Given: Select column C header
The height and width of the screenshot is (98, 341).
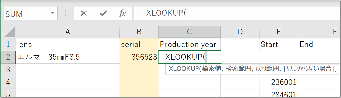Looking at the screenshot, I should (189, 32).
